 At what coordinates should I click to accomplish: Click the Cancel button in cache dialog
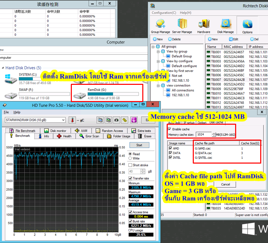[226, 184]
